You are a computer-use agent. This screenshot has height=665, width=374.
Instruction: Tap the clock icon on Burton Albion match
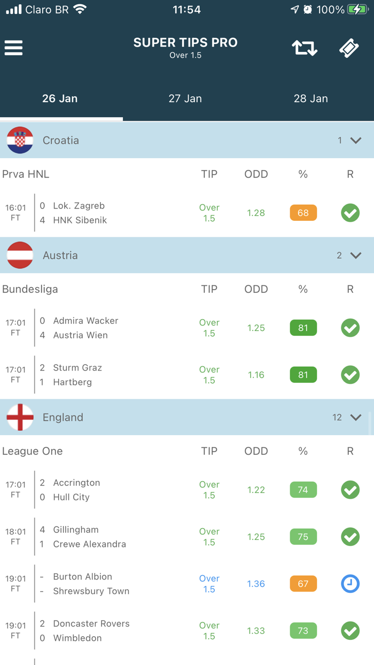tap(350, 584)
